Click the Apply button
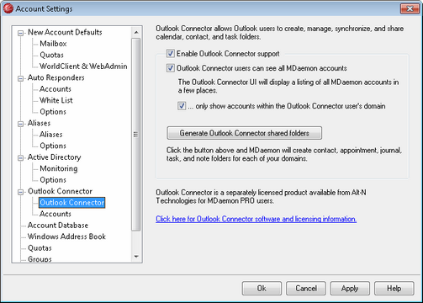The height and width of the screenshot is (303, 423). 350,289
